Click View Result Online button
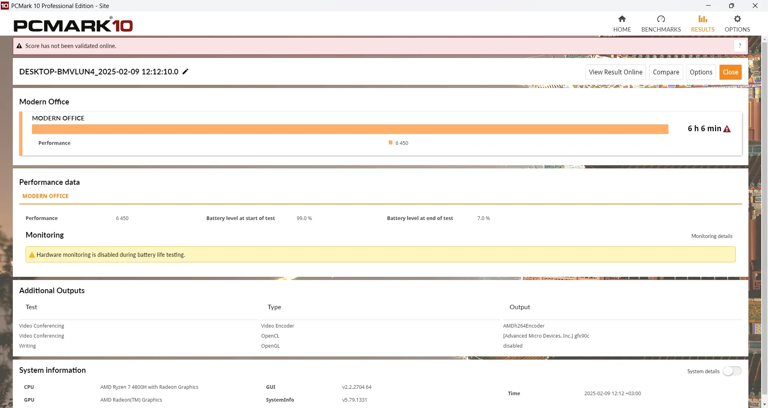This screenshot has width=768, height=408. point(616,72)
